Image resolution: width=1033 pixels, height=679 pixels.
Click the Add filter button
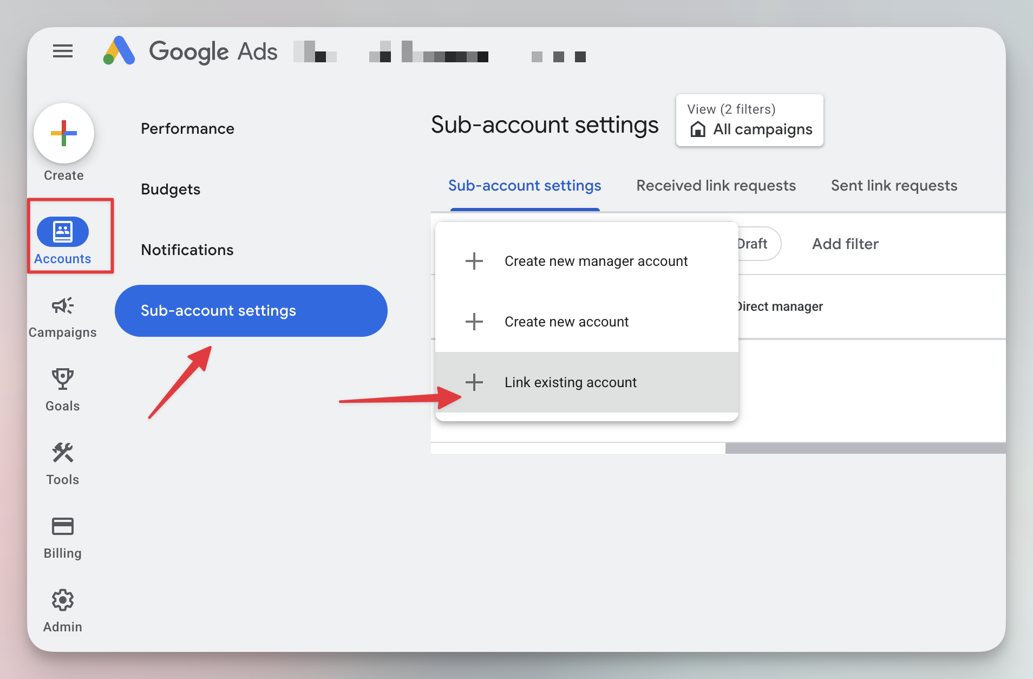846,244
